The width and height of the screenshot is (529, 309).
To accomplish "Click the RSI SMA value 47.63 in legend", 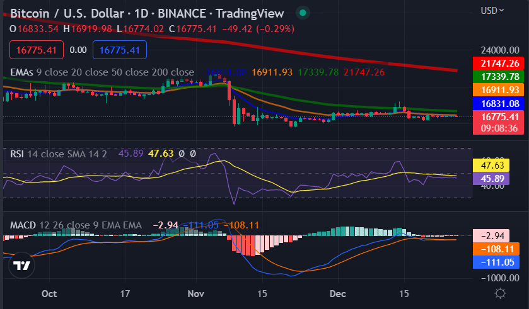I will (x=161, y=154).
